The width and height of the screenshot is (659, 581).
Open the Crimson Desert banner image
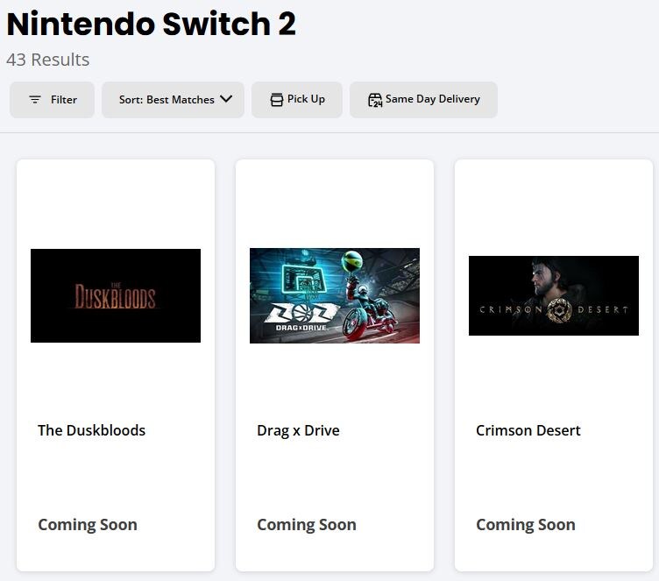coord(554,295)
